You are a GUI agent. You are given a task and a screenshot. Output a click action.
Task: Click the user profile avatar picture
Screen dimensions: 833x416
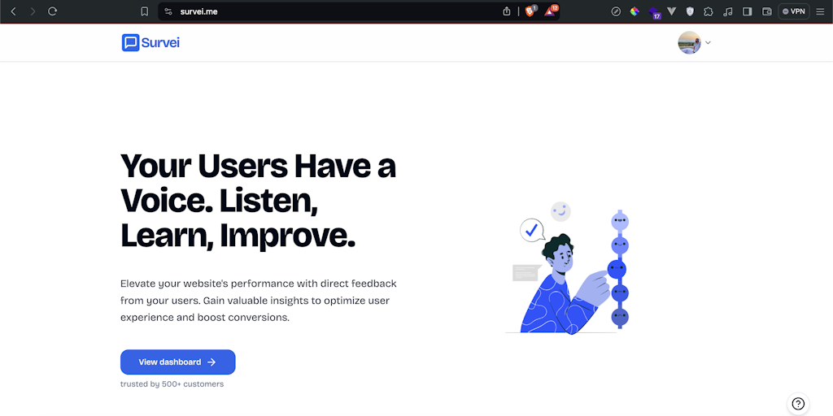(690, 42)
